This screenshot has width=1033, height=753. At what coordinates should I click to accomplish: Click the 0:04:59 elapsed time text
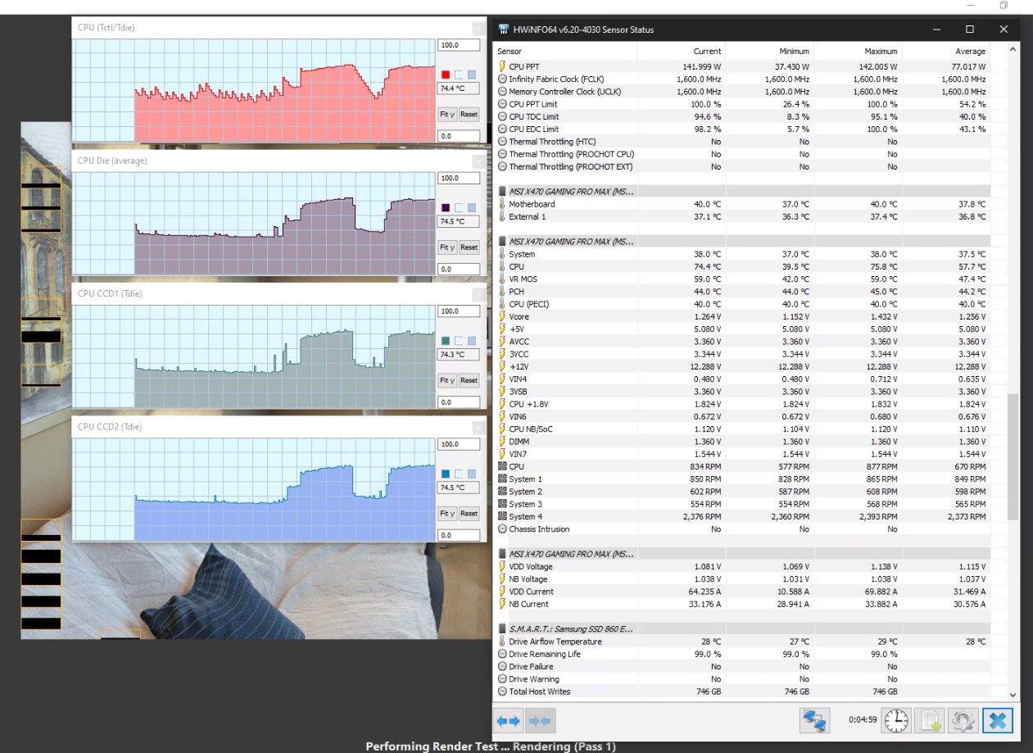(x=862, y=721)
